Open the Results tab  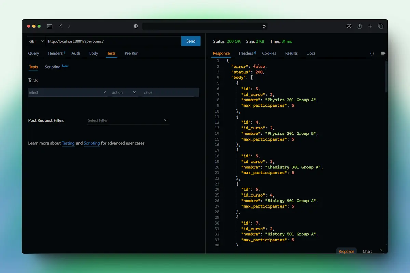click(291, 53)
